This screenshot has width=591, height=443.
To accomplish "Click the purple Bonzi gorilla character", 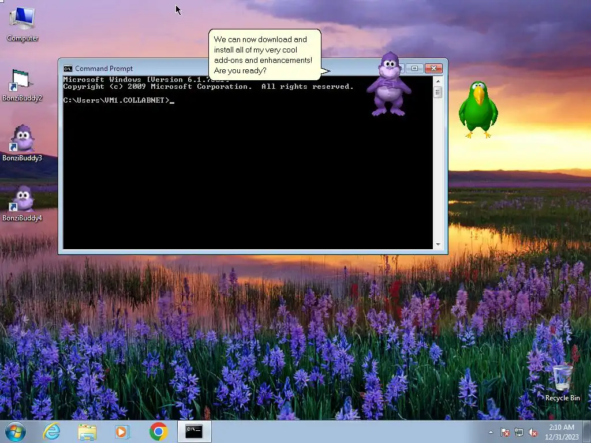I will pyautogui.click(x=389, y=84).
